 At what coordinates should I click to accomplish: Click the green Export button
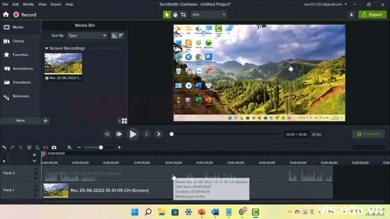coord(372,15)
